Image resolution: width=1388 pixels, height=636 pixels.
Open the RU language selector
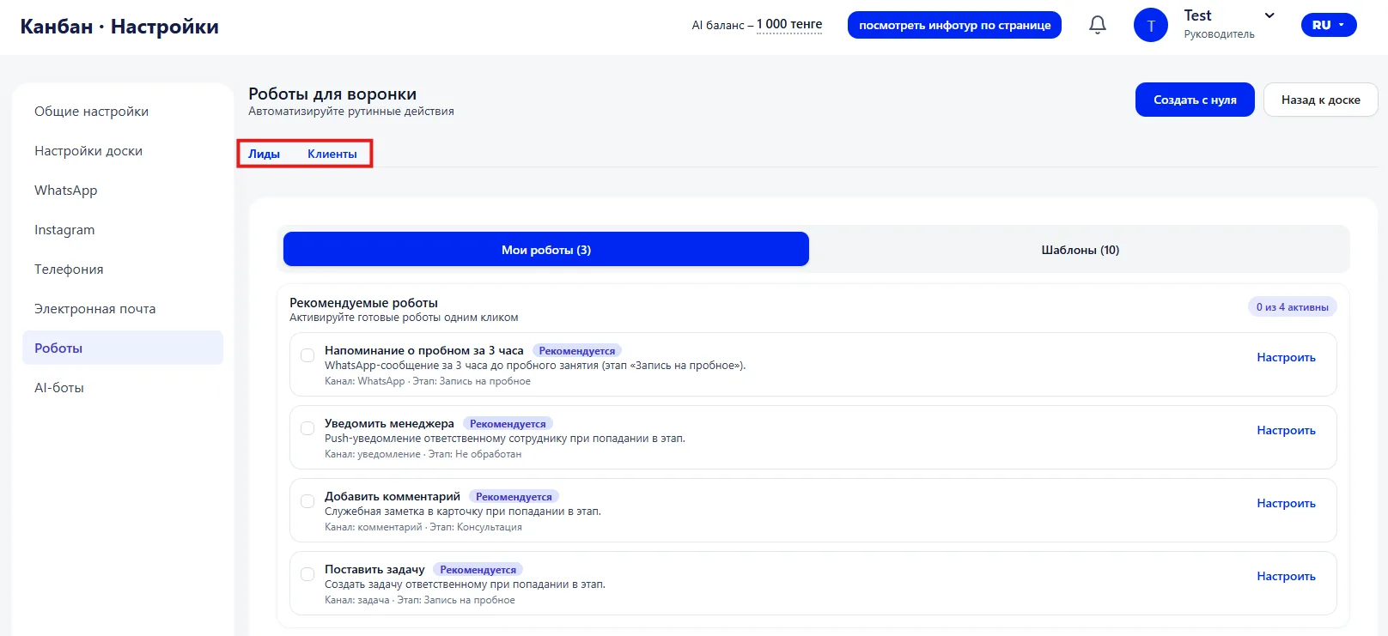pos(1329,25)
